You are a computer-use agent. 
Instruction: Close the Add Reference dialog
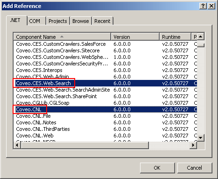coord(211,6)
